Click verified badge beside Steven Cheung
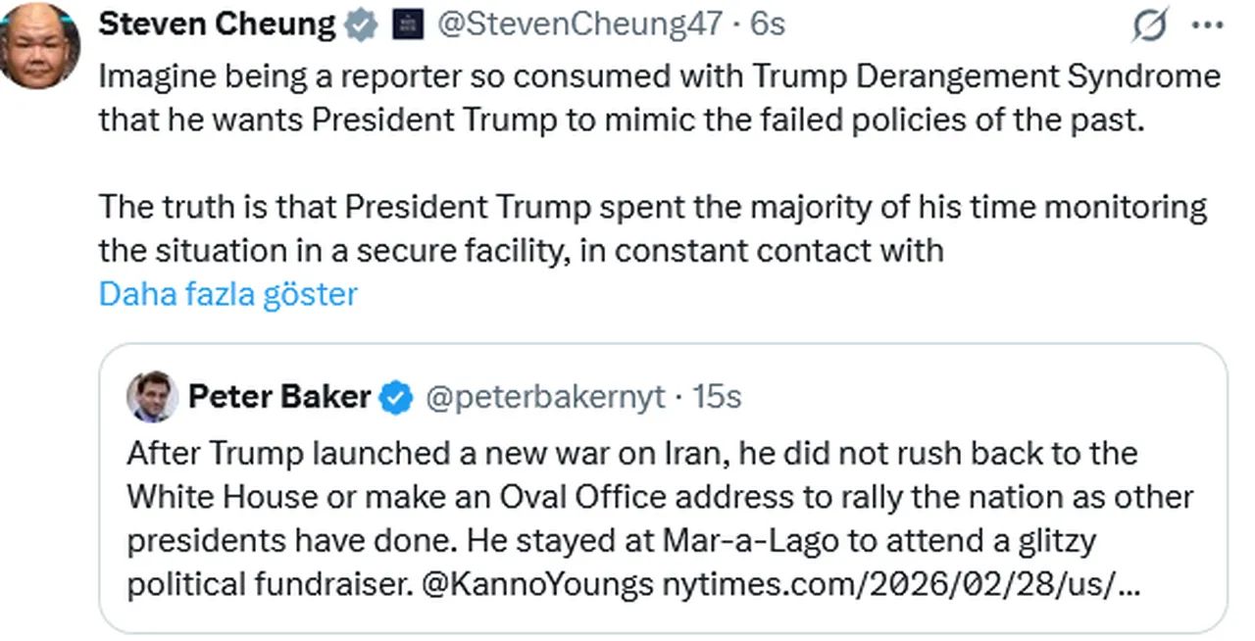 [x=361, y=25]
